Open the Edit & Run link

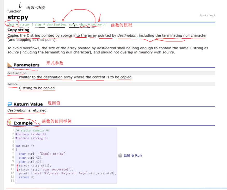(x=133, y=155)
